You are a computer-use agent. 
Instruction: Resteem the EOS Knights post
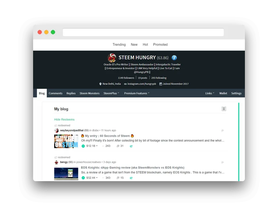[x=131, y=178]
